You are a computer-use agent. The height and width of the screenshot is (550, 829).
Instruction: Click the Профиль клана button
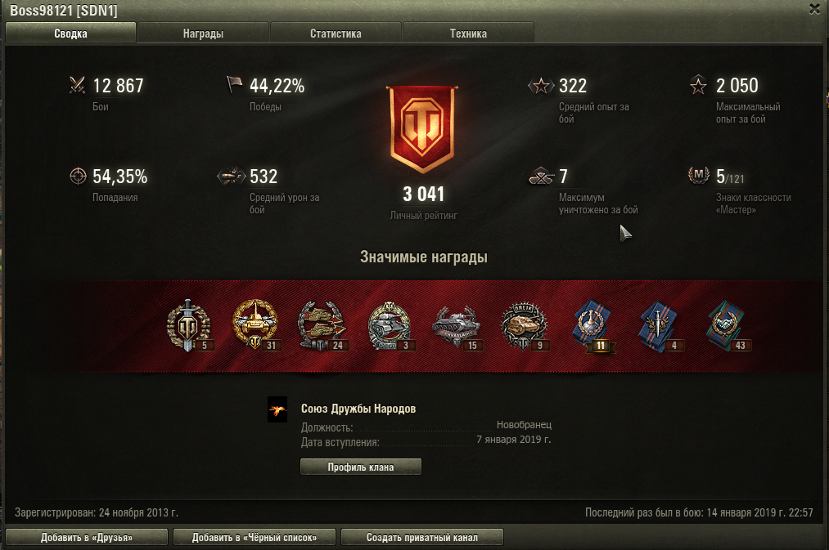click(361, 467)
